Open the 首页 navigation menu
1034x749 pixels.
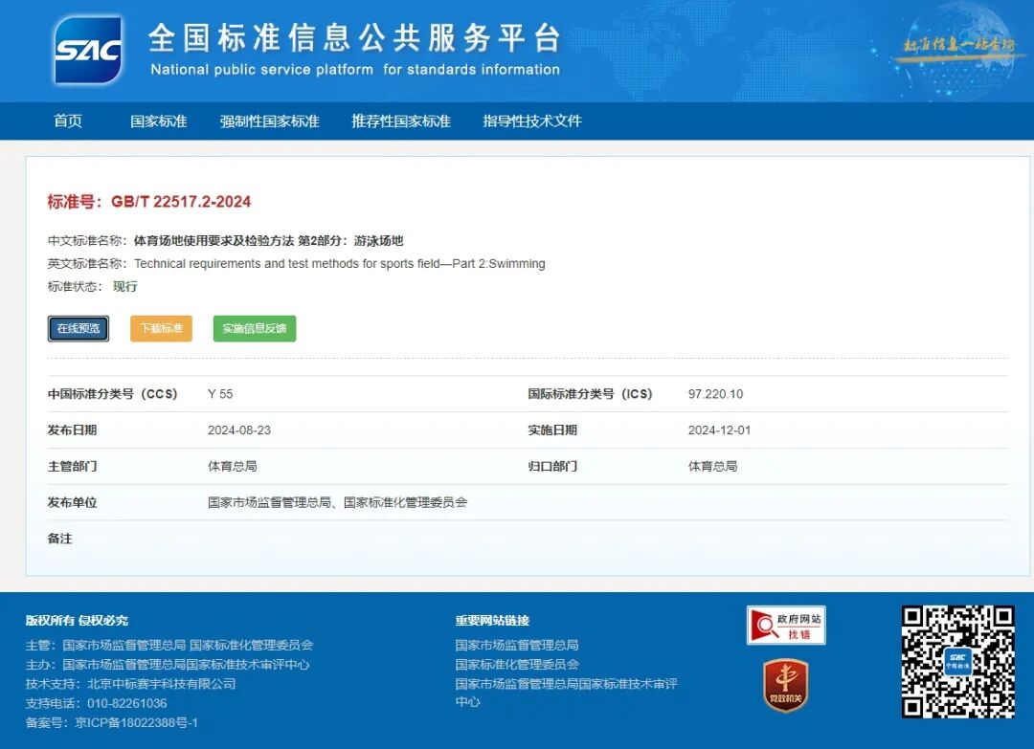point(67,121)
